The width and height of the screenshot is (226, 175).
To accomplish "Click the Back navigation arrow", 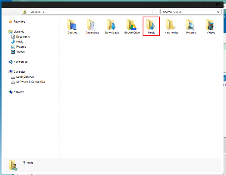I will point(7,12).
